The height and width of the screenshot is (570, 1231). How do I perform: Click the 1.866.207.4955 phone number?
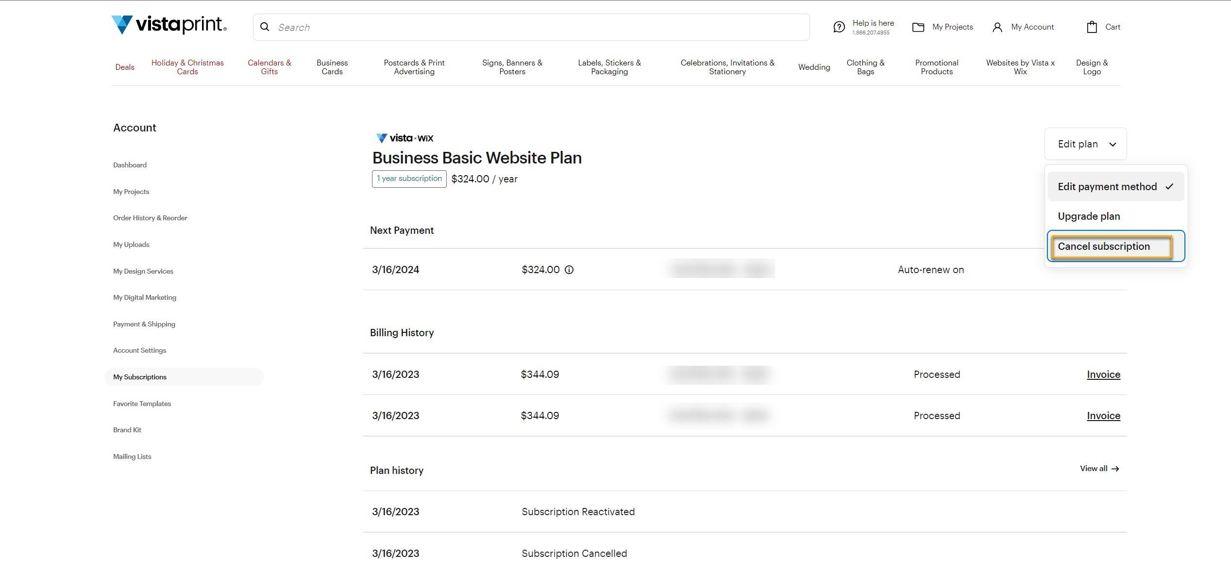(x=871, y=33)
